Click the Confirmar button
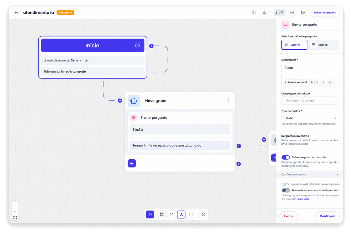351x234 pixels. (x=327, y=216)
